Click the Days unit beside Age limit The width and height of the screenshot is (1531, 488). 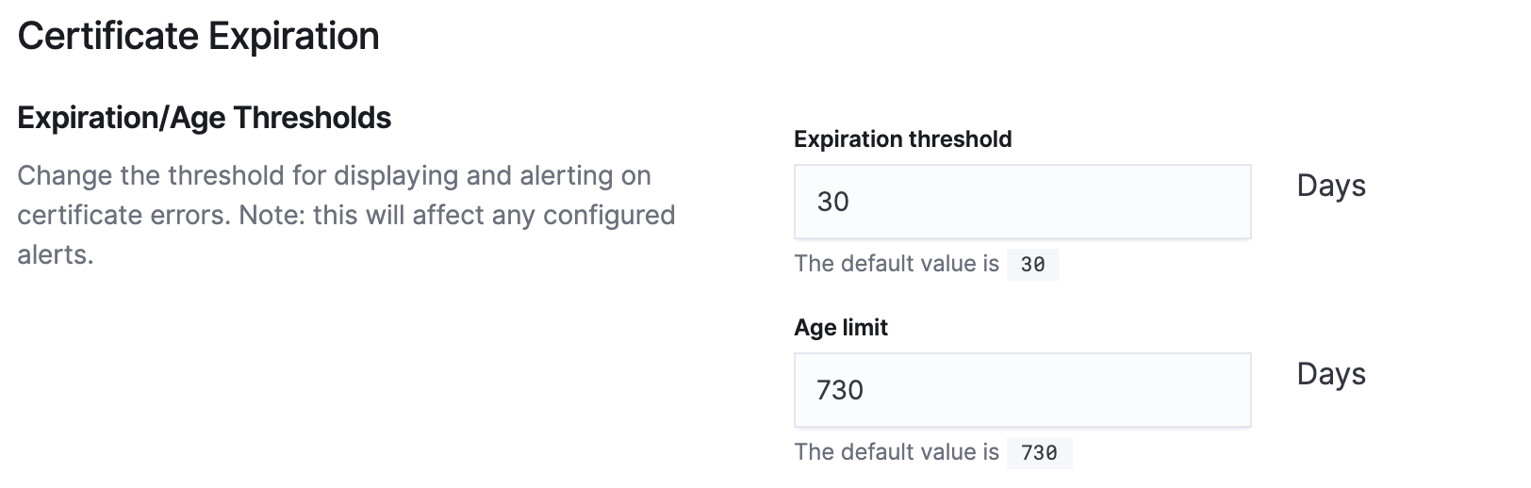click(1330, 374)
